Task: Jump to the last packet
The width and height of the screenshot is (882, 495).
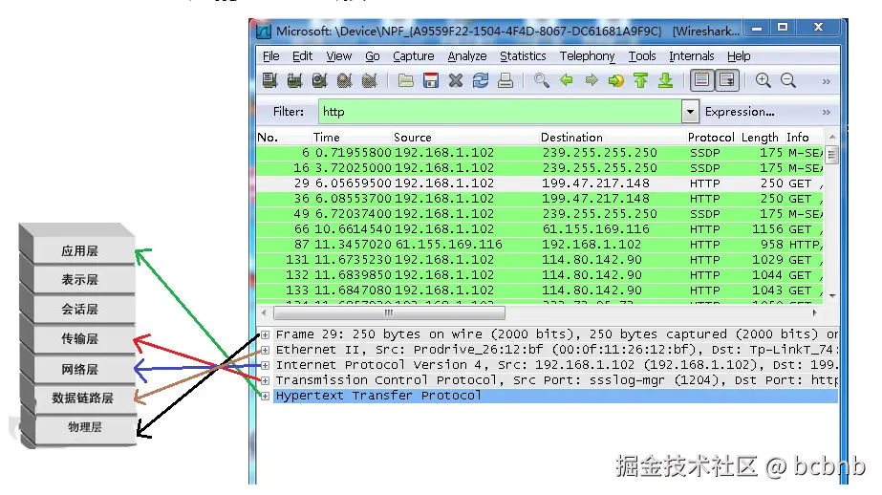Action: click(665, 80)
